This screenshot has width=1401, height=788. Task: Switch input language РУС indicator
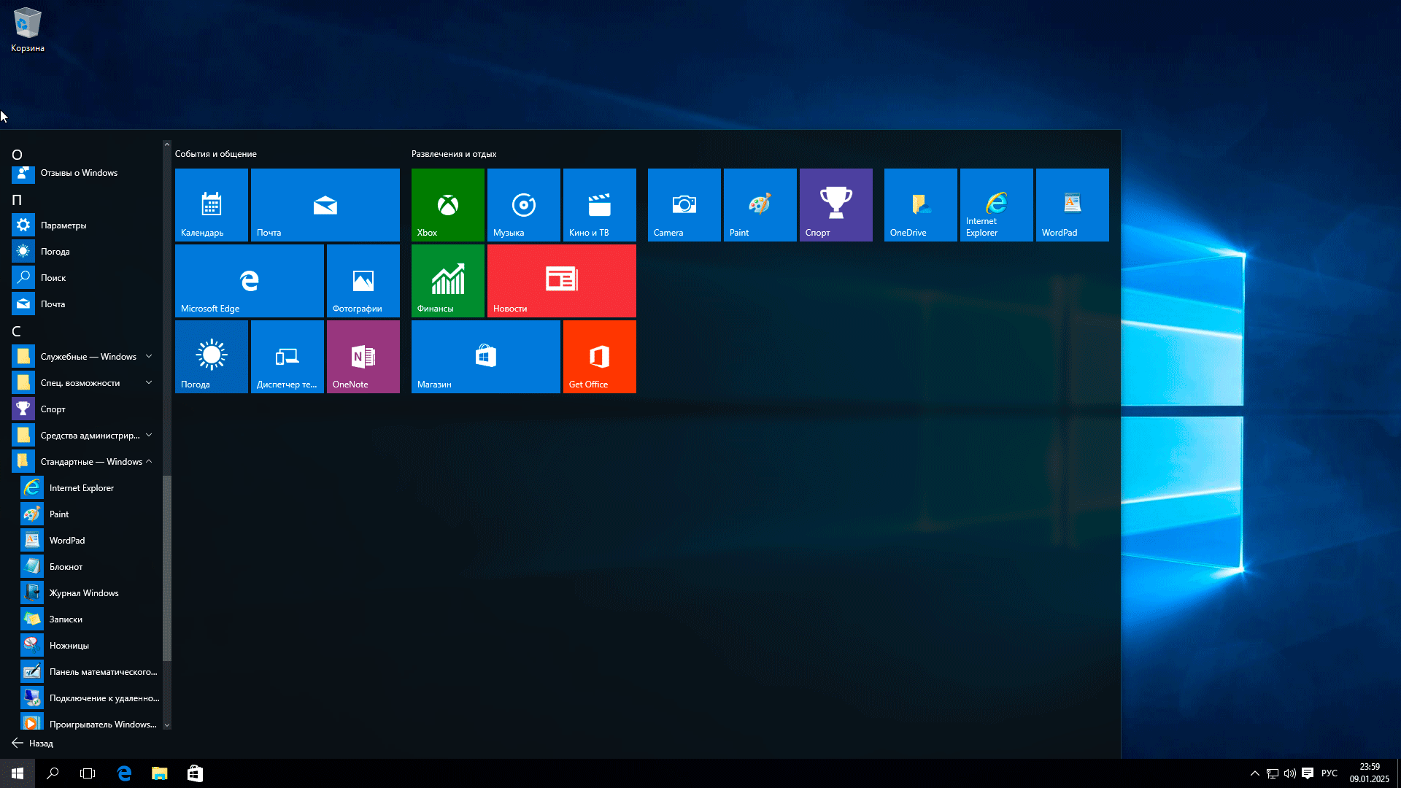coord(1329,773)
